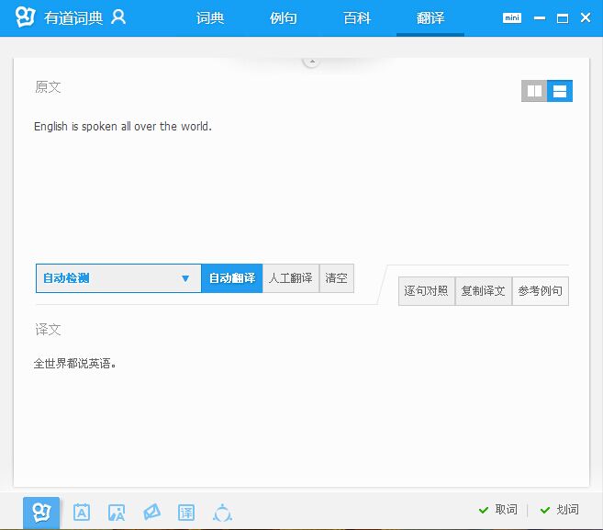Choose stacked top-bottom layout
The image size is (603, 530).
click(560, 91)
